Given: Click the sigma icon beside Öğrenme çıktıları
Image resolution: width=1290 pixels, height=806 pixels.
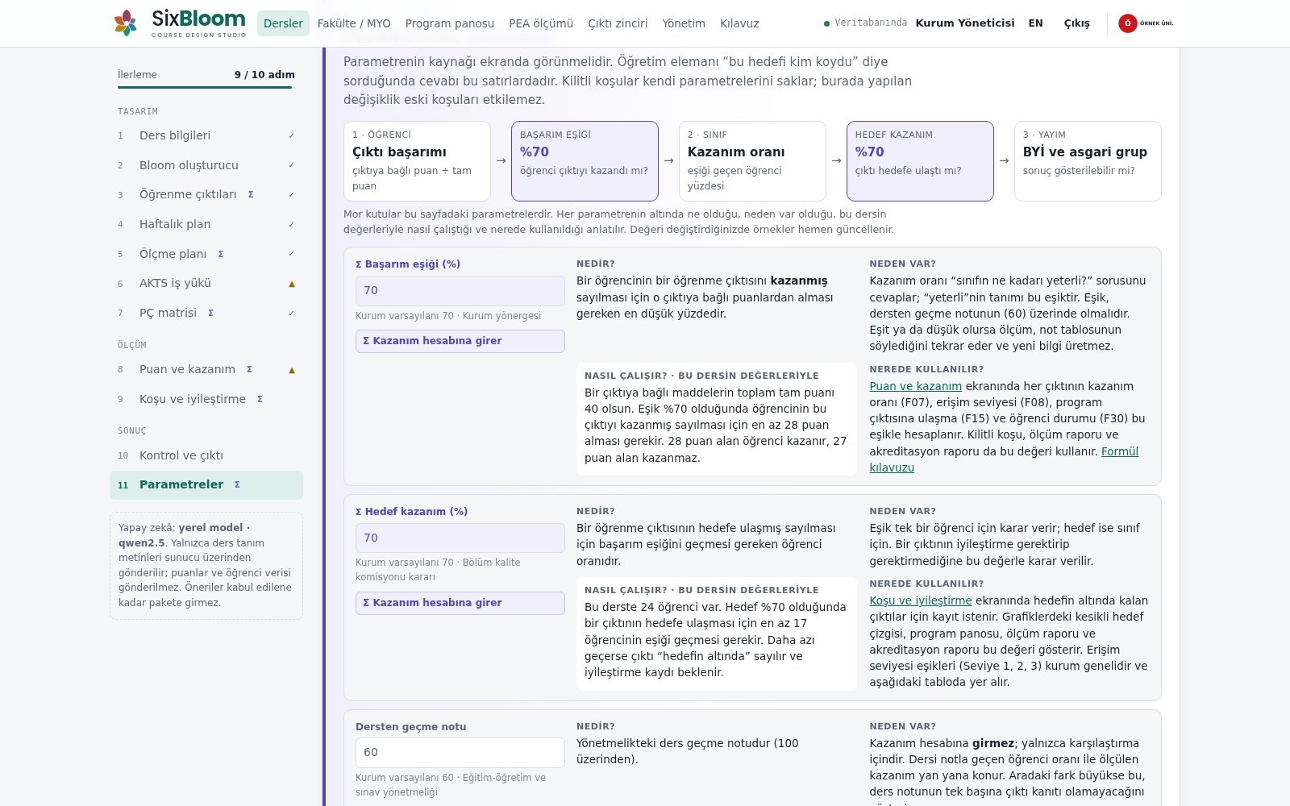Looking at the screenshot, I should coord(251,194).
